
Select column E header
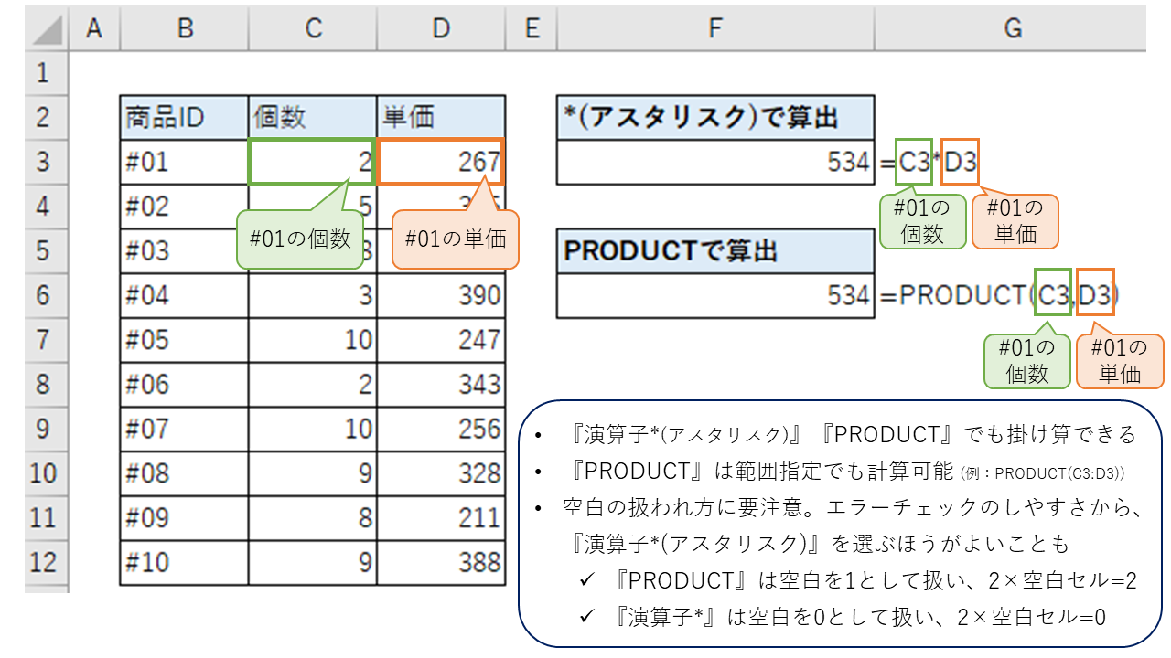click(532, 28)
